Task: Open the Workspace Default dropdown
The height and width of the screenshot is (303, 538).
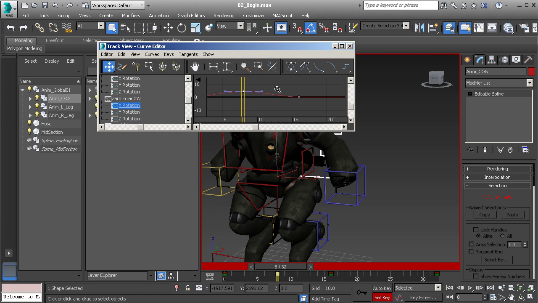Action: coord(118,5)
